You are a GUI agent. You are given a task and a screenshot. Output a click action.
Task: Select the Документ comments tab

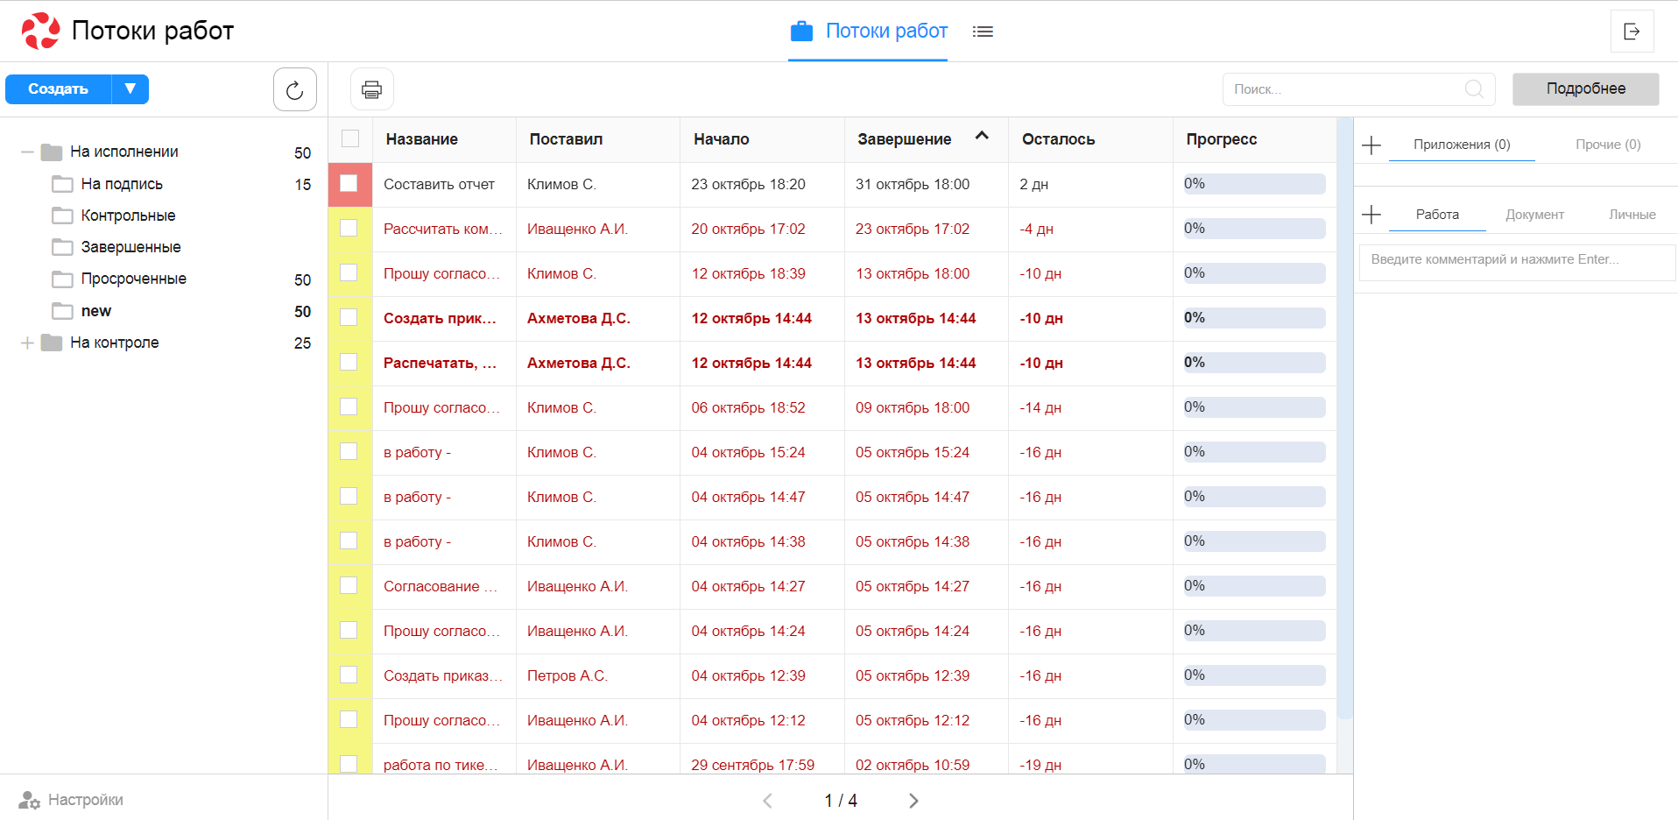point(1534,215)
